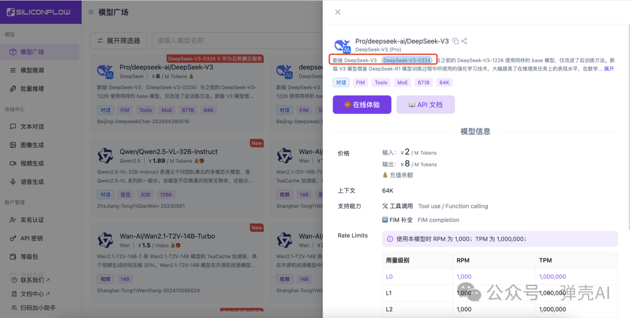Open 模型广场 in the sidebar
This screenshot has width=630, height=318.
[40, 52]
